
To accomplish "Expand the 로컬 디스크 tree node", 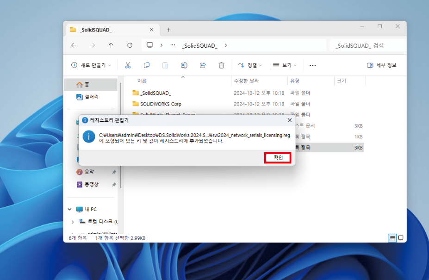I will pos(73,222).
